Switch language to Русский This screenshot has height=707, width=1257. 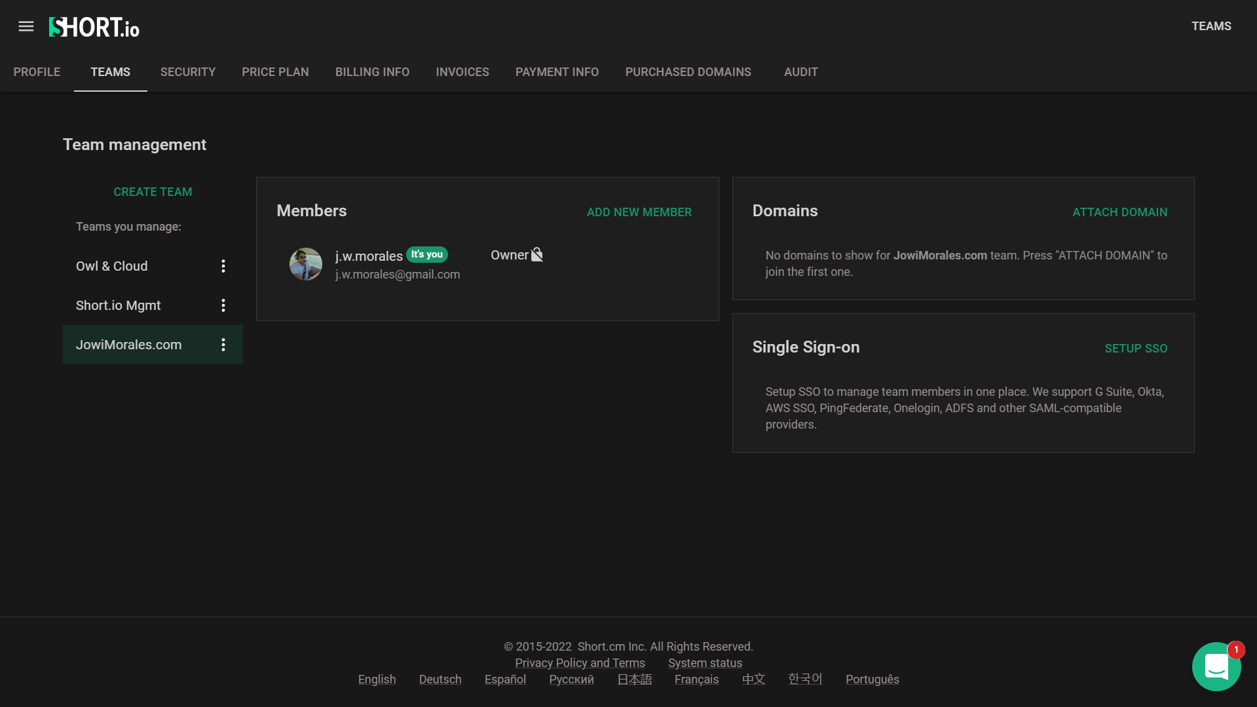[571, 679]
